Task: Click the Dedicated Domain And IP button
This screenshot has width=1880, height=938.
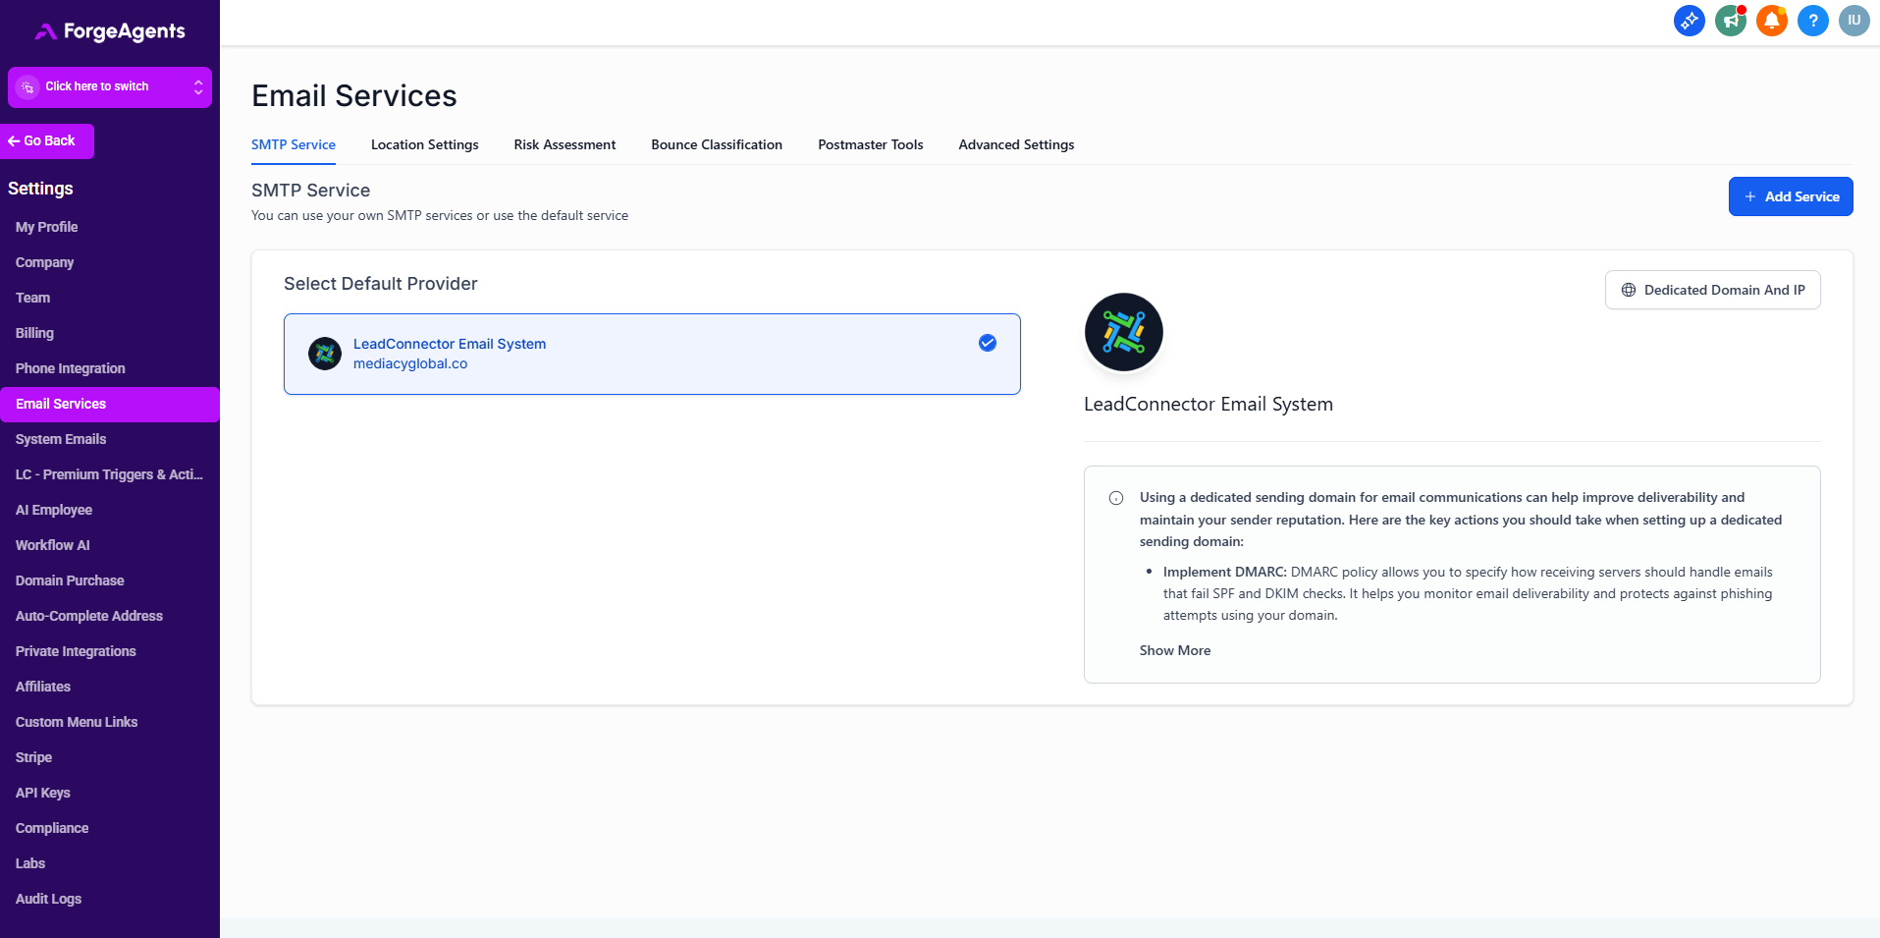Action: 1712,290
